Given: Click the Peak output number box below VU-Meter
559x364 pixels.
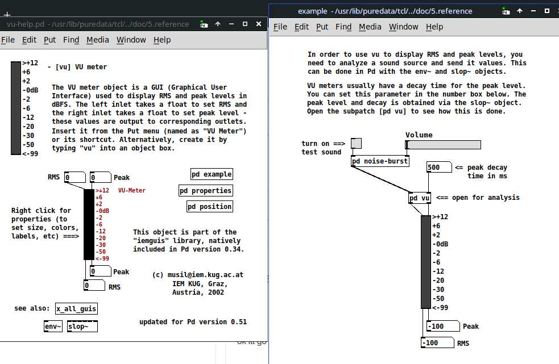Looking at the screenshot, I should (101, 271).
